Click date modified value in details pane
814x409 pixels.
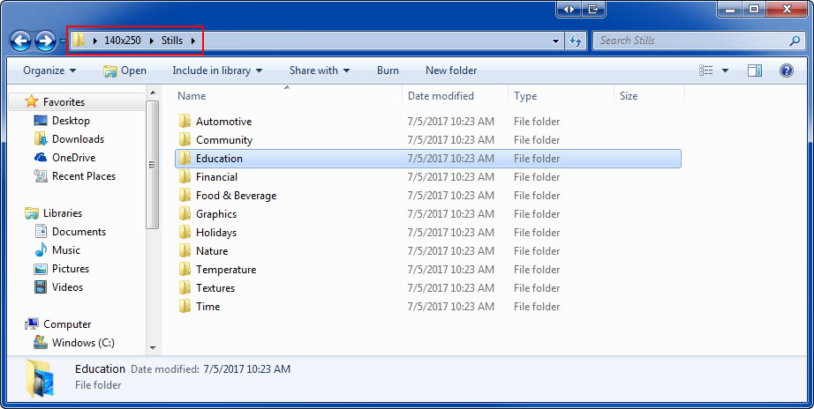coord(246,369)
